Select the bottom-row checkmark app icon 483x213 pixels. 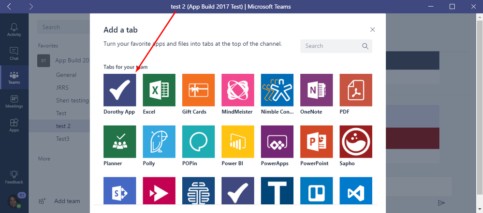(x=238, y=191)
